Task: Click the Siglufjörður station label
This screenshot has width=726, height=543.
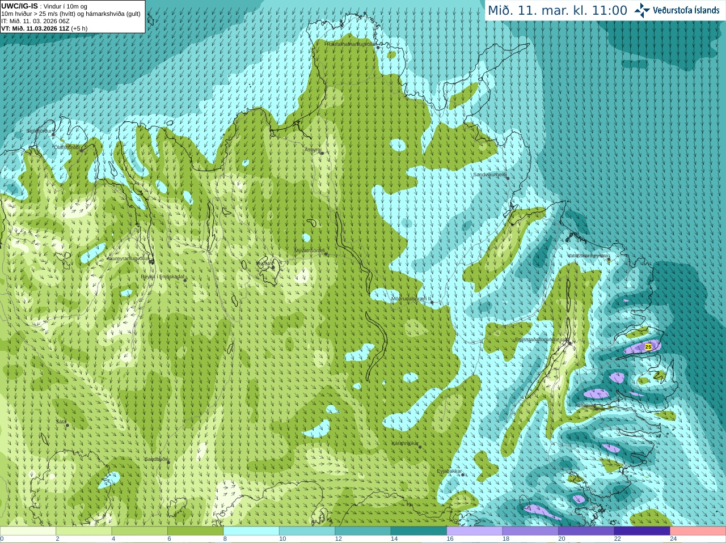Action: point(40,131)
